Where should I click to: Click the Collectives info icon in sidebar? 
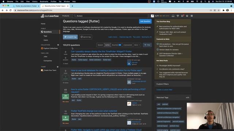point(58,45)
